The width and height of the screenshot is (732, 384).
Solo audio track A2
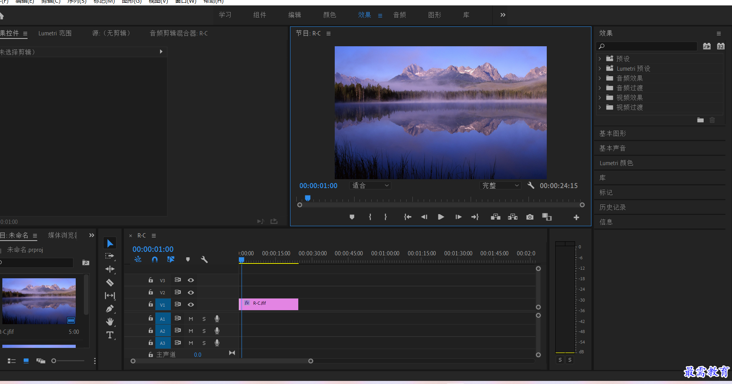pos(204,331)
